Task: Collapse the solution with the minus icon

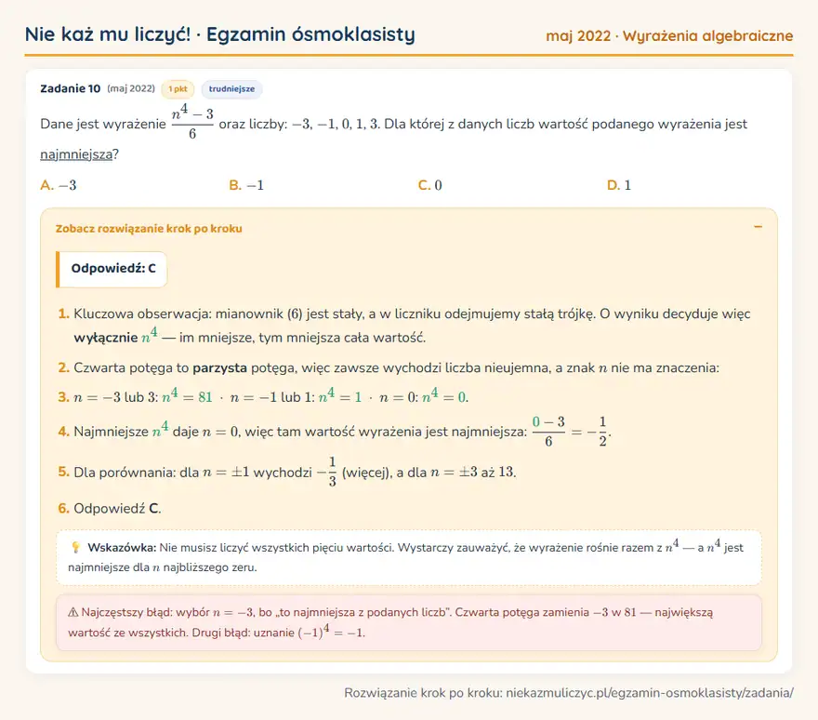Action: coord(758,227)
